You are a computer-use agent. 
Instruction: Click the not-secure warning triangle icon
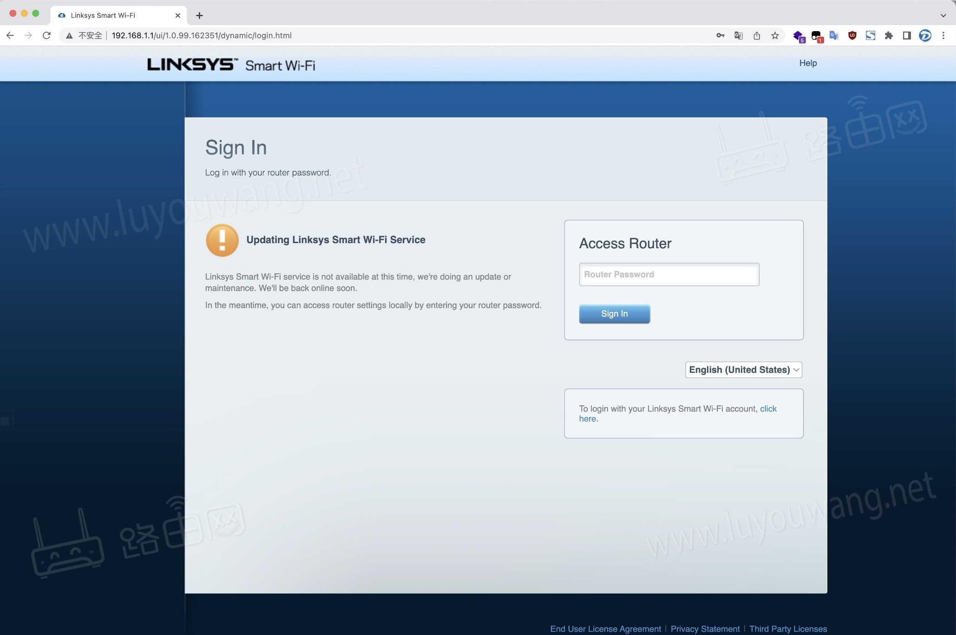pyautogui.click(x=69, y=36)
